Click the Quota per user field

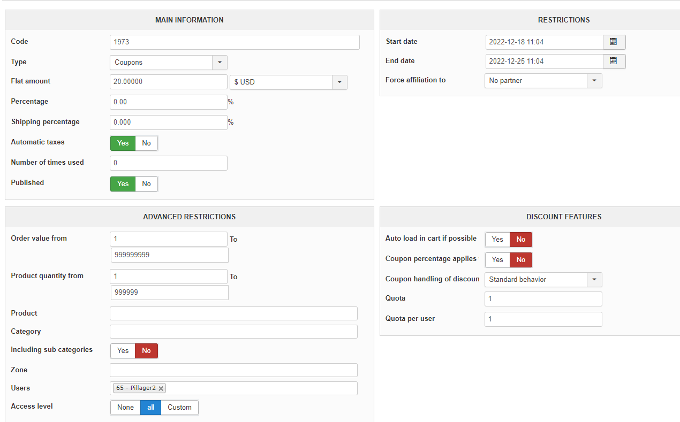pyautogui.click(x=543, y=319)
